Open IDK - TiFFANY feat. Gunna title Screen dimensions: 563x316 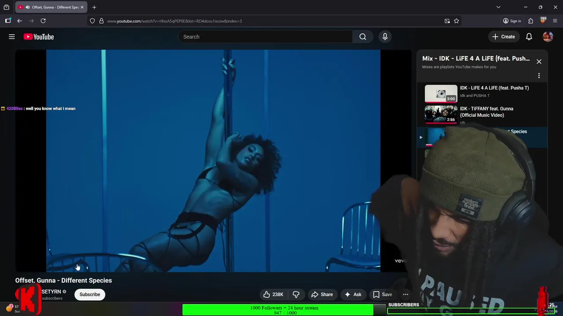[x=486, y=112]
